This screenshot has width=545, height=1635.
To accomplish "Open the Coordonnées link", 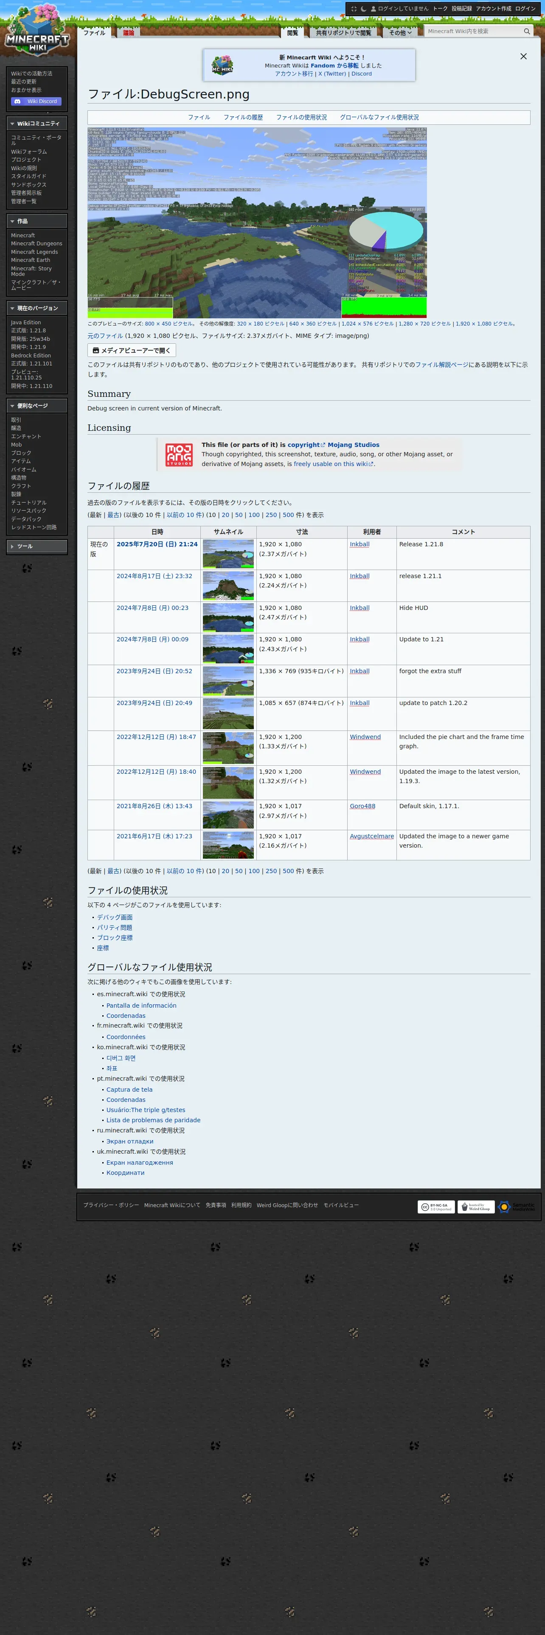I will coord(126,1037).
